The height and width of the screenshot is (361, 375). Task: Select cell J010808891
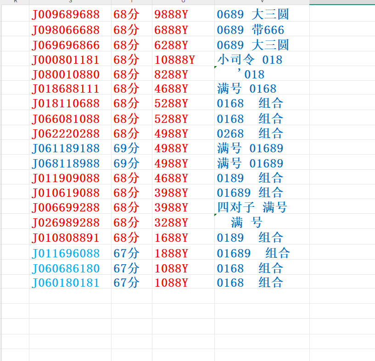70,237
